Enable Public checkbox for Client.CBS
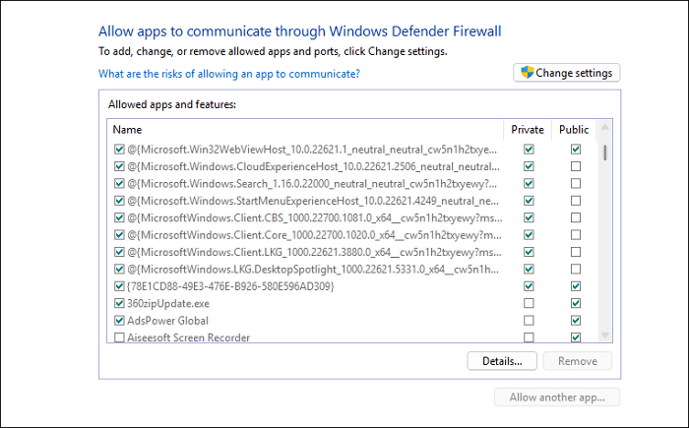The image size is (689, 428). coord(576,218)
